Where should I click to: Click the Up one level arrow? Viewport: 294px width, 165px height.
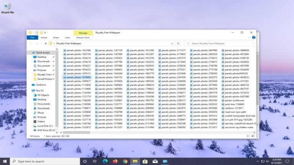point(46,44)
